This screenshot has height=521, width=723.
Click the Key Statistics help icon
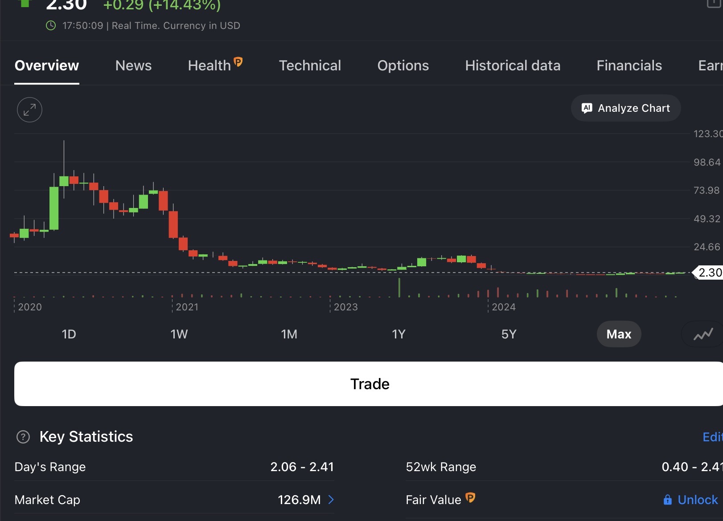23,437
